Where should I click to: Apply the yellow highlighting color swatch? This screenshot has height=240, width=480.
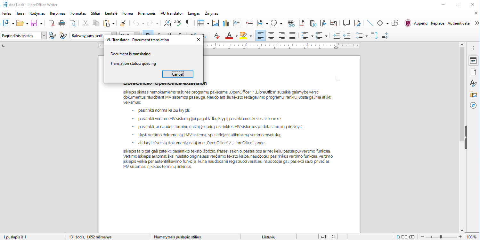click(243, 36)
